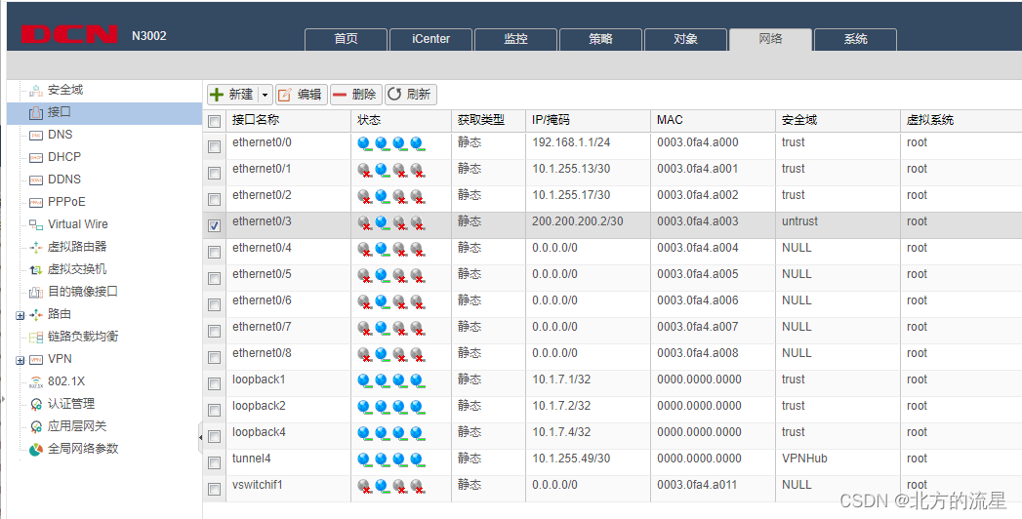Switch to the 系统 tab
The width and height of the screenshot is (1022, 519).
pos(856,39)
